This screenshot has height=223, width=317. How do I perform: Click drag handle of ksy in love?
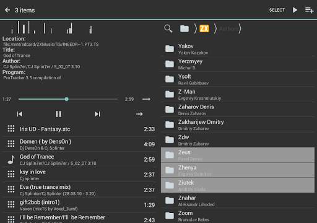[x=11, y=174]
